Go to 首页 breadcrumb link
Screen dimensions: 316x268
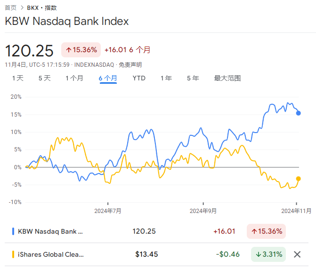[11, 8]
